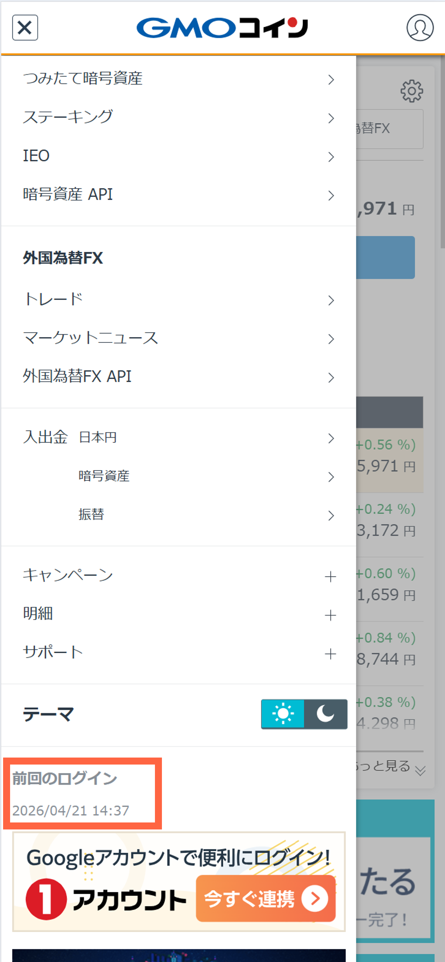
Task: Expand the サポート section
Action: (179, 653)
